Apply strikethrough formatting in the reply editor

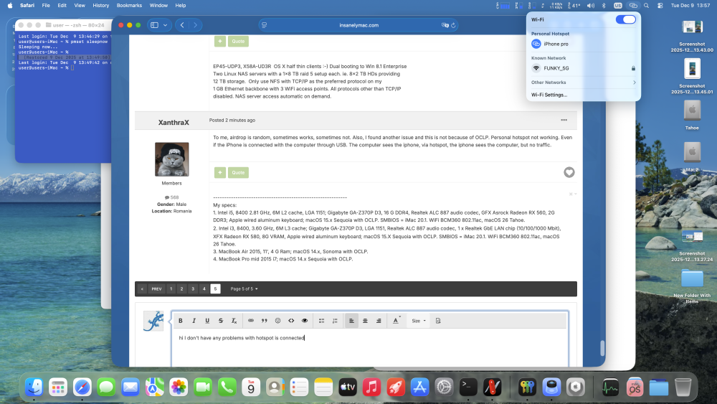pyautogui.click(x=220, y=321)
